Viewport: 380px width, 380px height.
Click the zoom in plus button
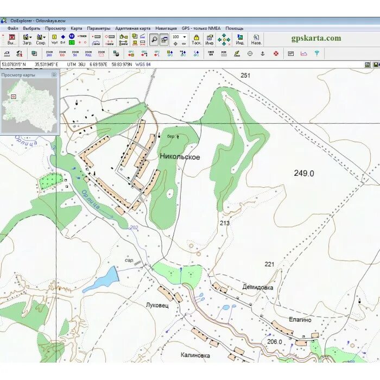[175, 43]
